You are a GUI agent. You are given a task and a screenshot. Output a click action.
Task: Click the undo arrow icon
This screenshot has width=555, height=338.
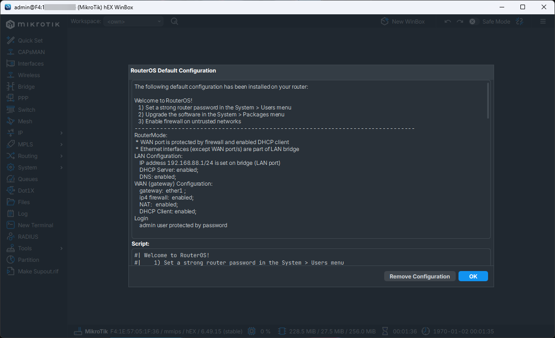[x=447, y=22]
